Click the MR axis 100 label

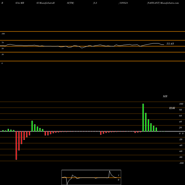(181, 104)
